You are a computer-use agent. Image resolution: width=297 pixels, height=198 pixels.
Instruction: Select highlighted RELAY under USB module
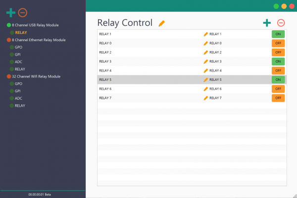tap(21, 32)
